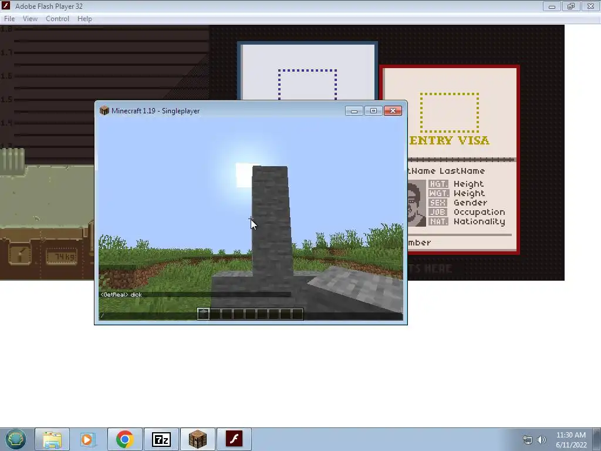Image resolution: width=601 pixels, height=451 pixels.
Task: Click the wrench icon on the counter
Action: 20,255
